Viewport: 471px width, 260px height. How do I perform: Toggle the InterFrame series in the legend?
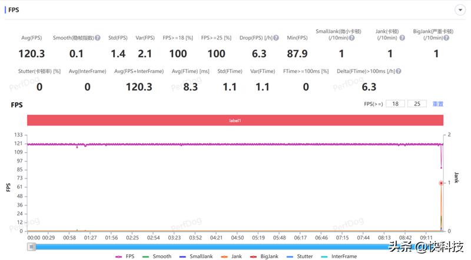point(339,256)
